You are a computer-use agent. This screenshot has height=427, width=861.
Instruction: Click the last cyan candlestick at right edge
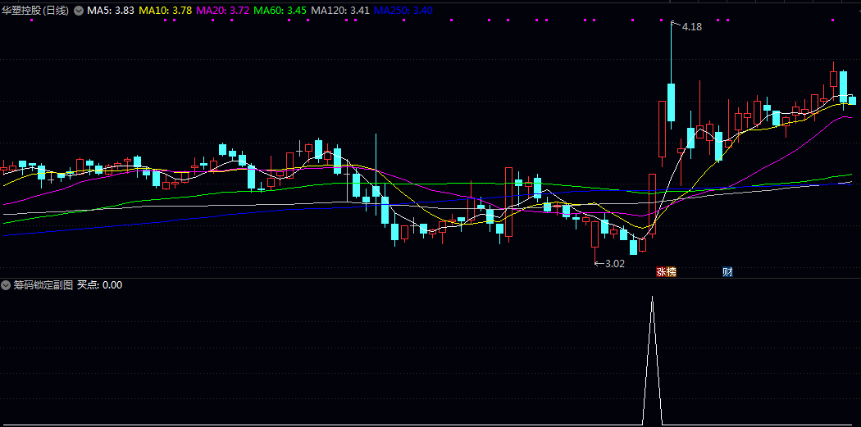tap(852, 100)
